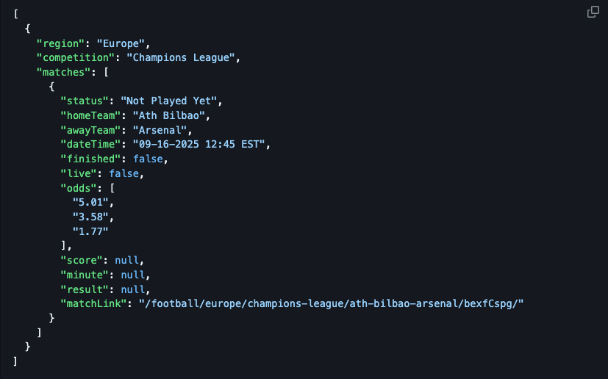This screenshot has height=379, width=608.
Task: Click the "5.01" odds value
Action: [93, 202]
